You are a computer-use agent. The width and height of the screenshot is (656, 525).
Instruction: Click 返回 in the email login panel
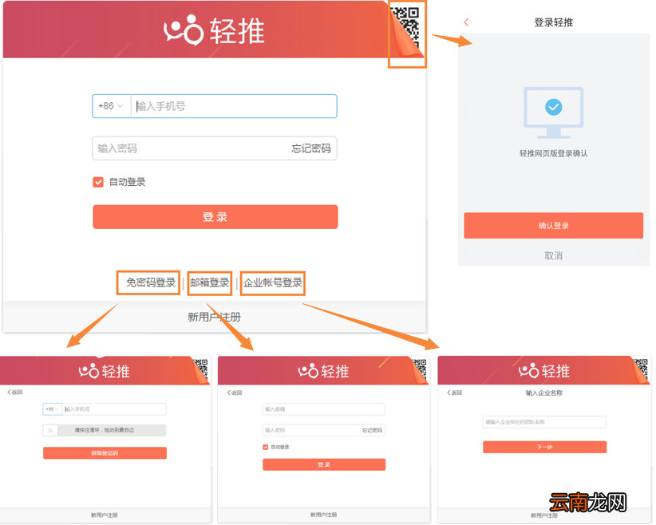click(x=235, y=393)
